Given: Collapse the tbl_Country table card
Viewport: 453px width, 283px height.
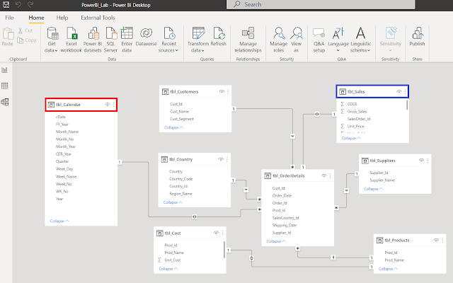Looking at the screenshot, I should click(173, 202).
